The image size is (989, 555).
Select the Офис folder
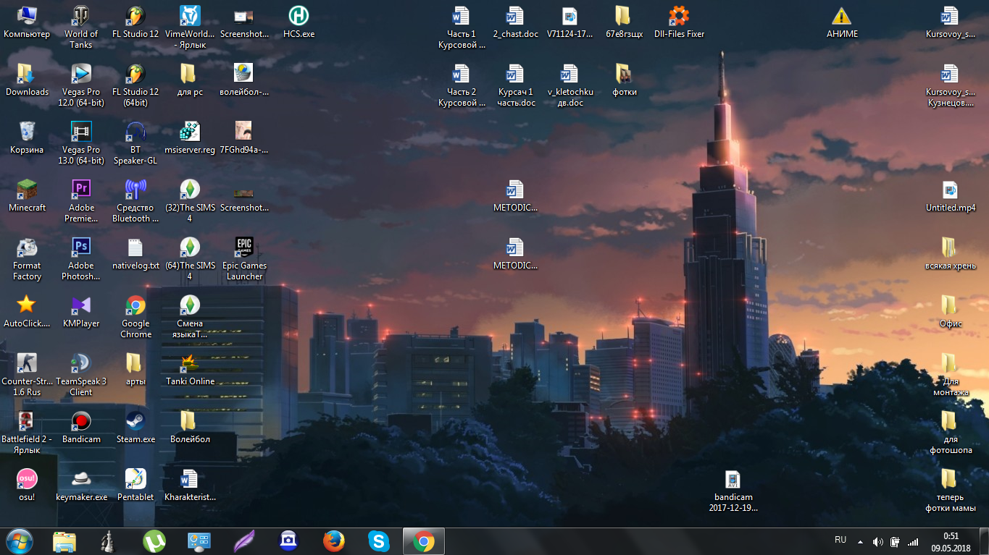(x=951, y=311)
